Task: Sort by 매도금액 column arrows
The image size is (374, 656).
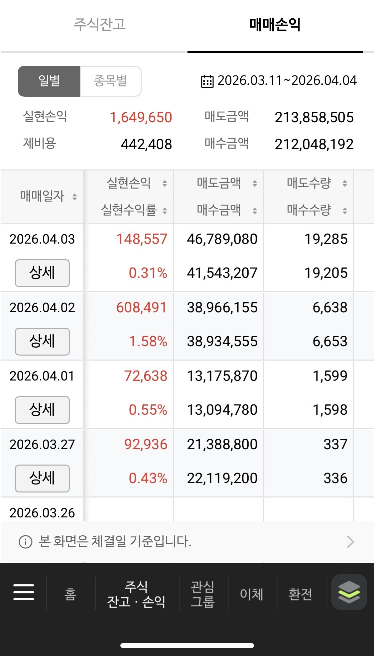Action: point(255,183)
